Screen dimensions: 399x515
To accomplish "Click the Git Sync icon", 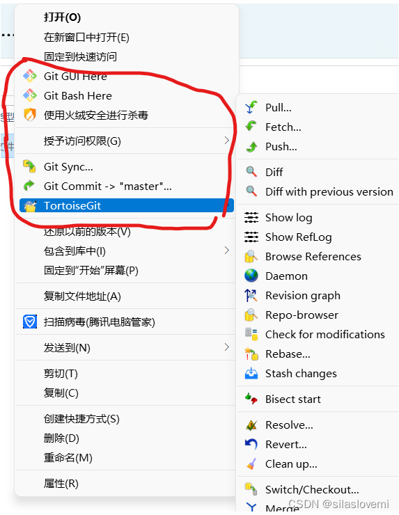I will coord(29,166).
